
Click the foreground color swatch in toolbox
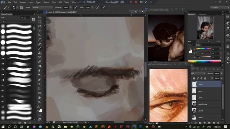tap(38, 109)
